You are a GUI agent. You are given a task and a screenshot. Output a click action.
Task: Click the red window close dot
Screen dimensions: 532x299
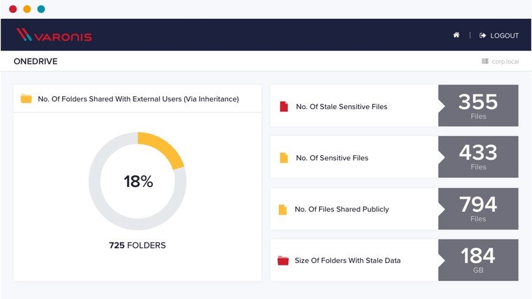point(13,9)
